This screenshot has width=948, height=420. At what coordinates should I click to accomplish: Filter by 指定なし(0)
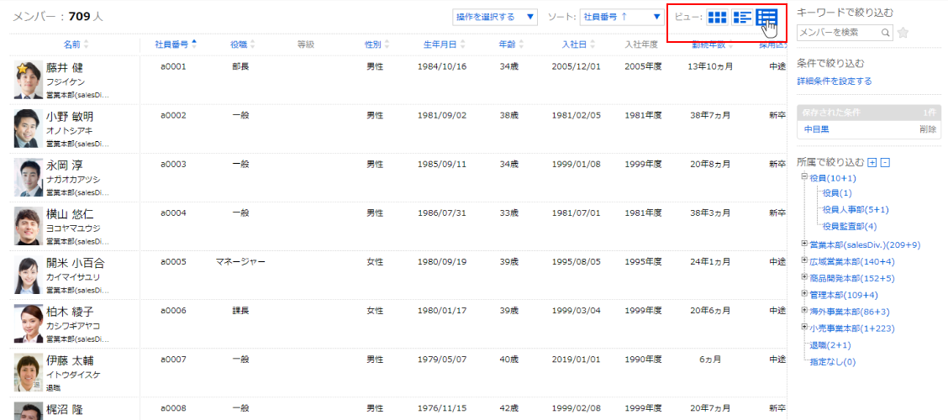(x=833, y=362)
